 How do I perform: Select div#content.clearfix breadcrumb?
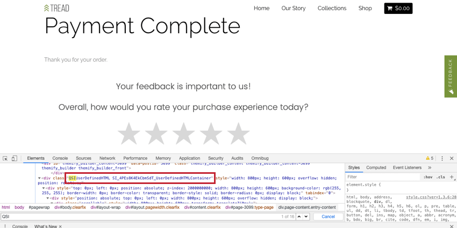[201, 208]
